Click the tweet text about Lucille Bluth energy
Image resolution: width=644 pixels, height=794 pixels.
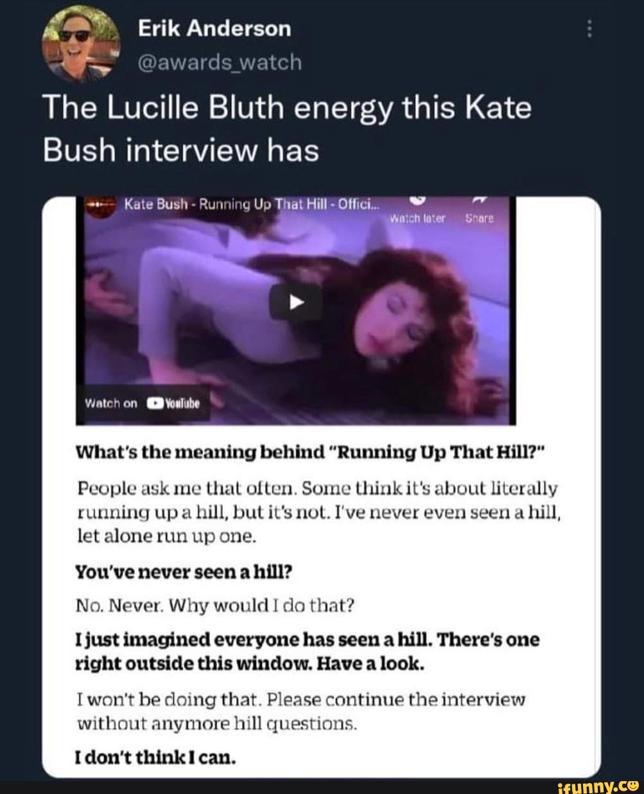click(288, 127)
